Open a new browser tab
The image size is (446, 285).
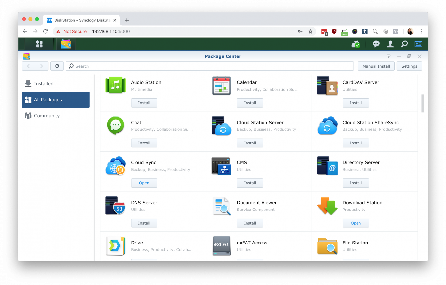point(127,20)
